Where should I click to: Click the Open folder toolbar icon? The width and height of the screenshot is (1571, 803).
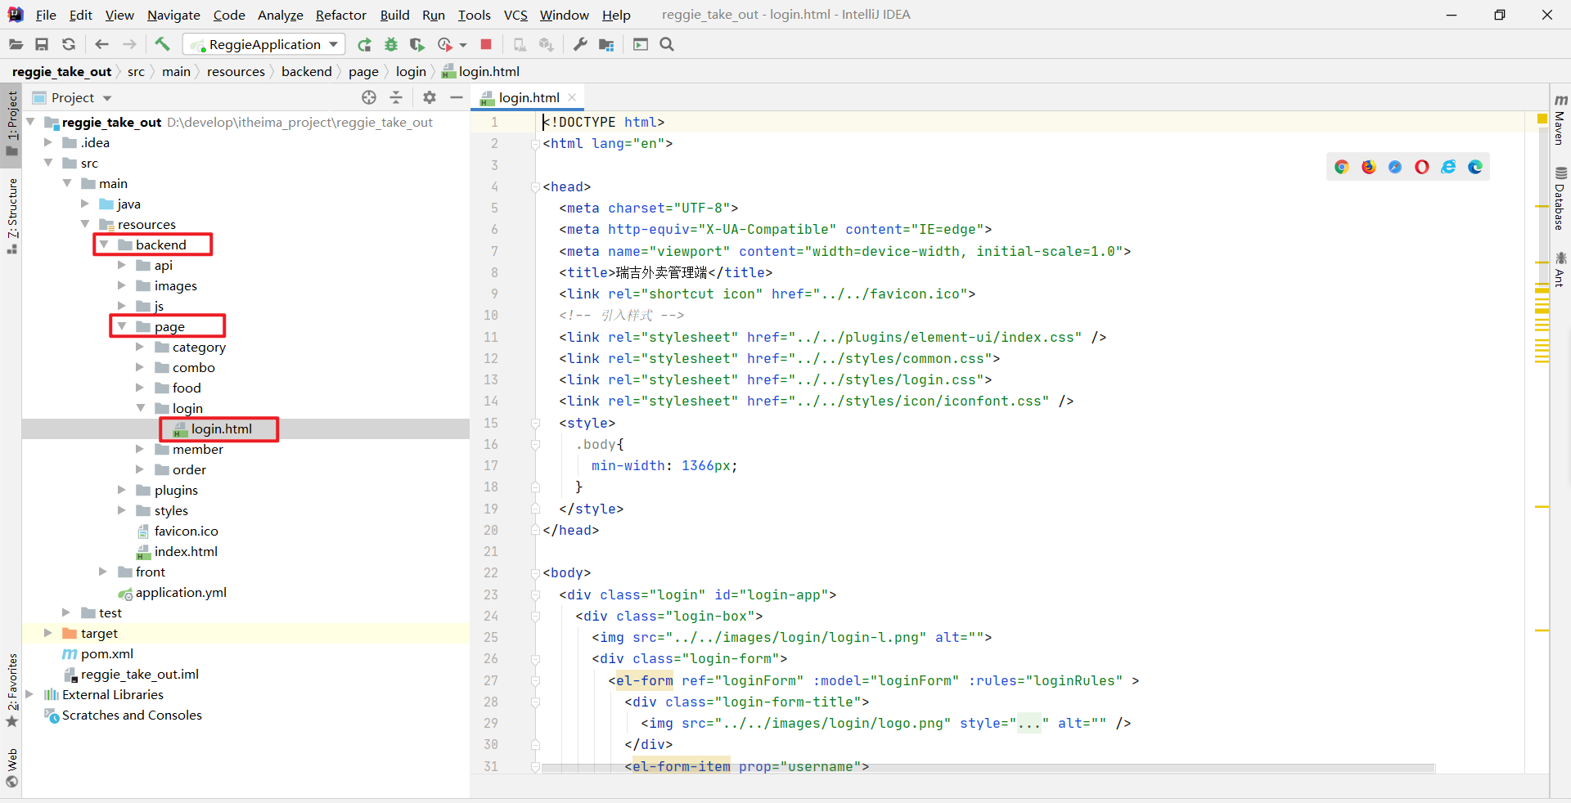16,44
